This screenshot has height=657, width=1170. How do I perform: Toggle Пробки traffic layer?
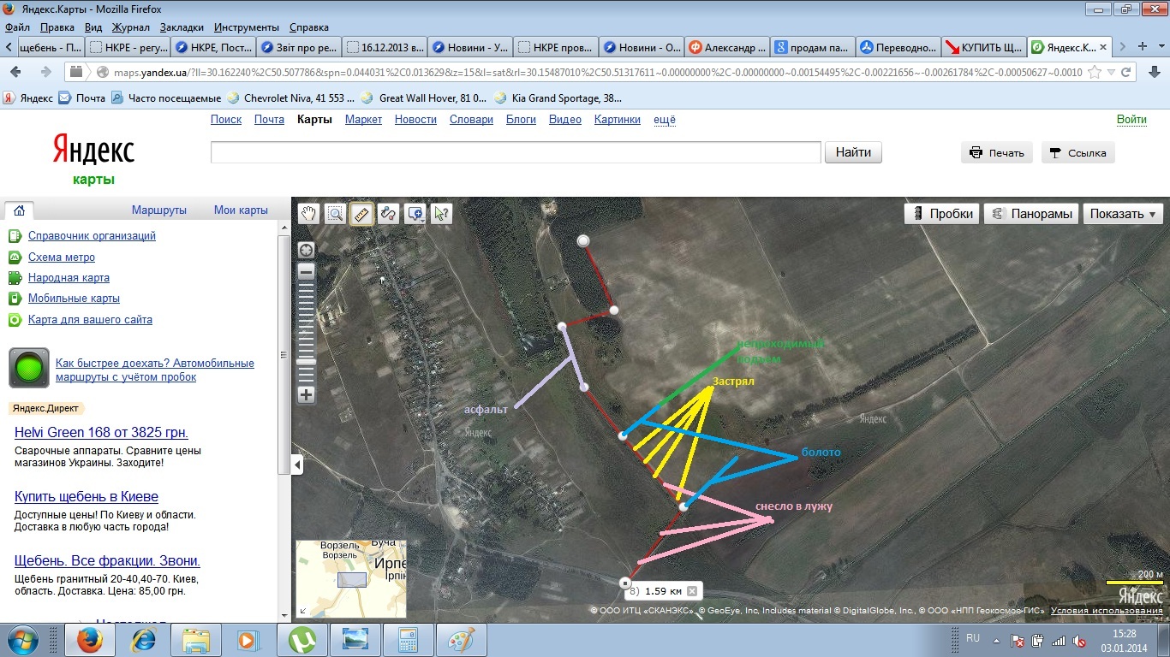[941, 214]
